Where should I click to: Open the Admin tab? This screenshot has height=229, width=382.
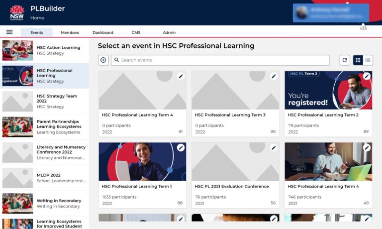(169, 32)
